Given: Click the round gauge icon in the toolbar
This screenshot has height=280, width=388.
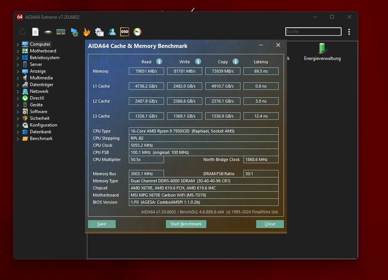Looking at the screenshot, I should click(137, 32).
